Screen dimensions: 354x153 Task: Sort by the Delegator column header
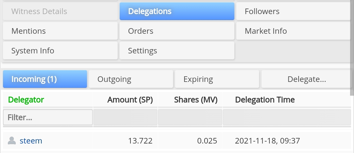[26, 100]
